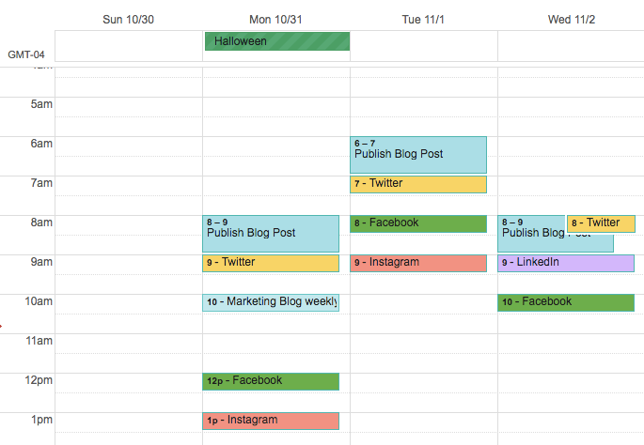Open Monday's 1p Instagram event

(x=271, y=421)
